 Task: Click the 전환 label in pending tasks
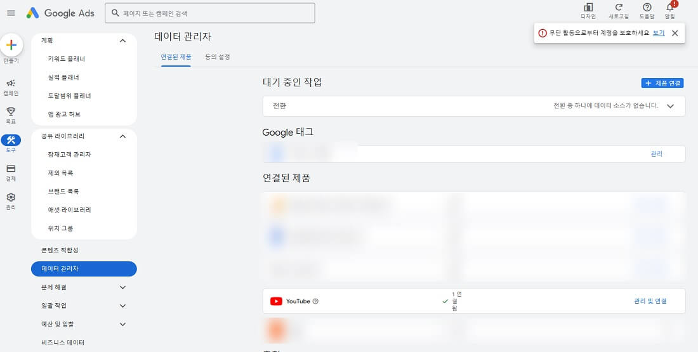[x=280, y=106]
